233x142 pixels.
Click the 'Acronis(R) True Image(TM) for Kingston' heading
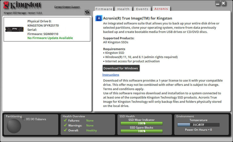pos(138,18)
